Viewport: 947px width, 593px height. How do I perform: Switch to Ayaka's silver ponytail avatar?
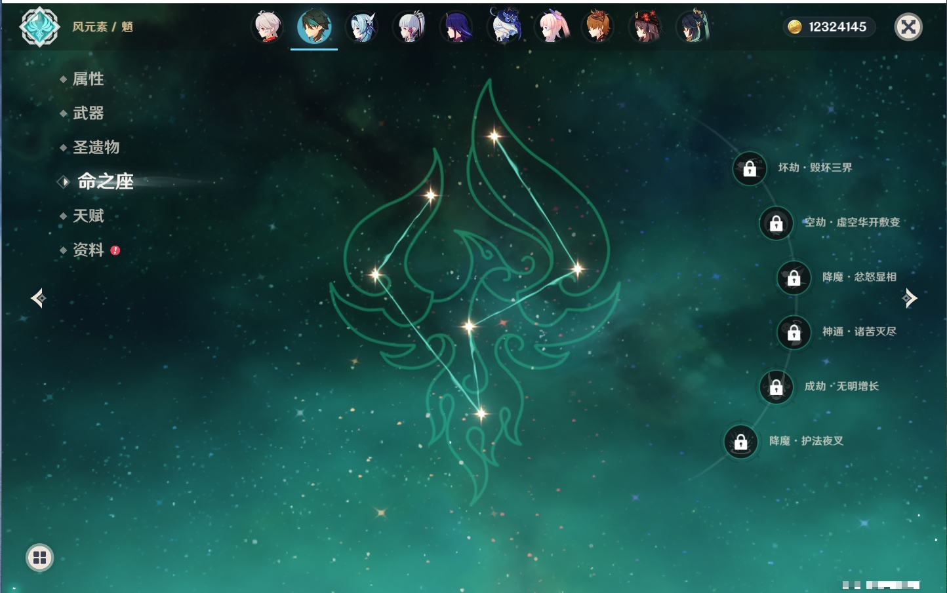pyautogui.click(x=409, y=27)
